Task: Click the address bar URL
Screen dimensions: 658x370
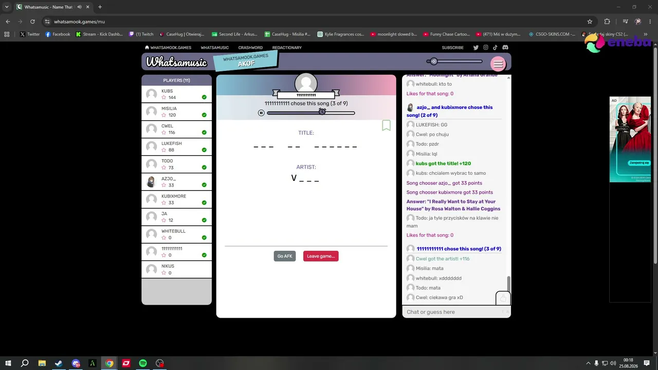Action: click(79, 22)
